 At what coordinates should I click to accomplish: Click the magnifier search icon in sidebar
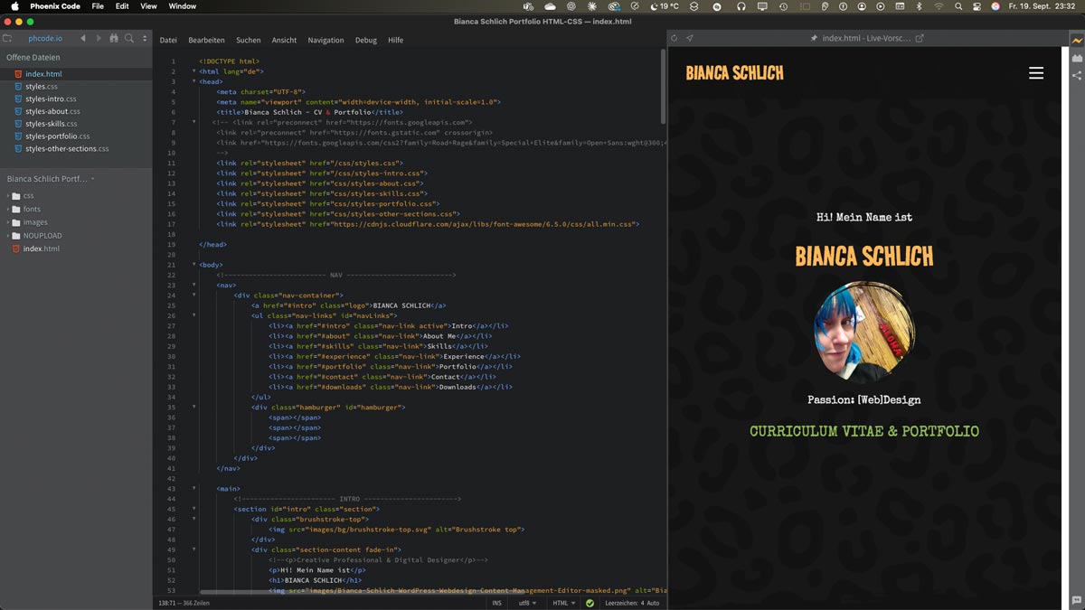[x=129, y=39]
